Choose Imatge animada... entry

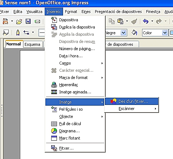click(75, 92)
